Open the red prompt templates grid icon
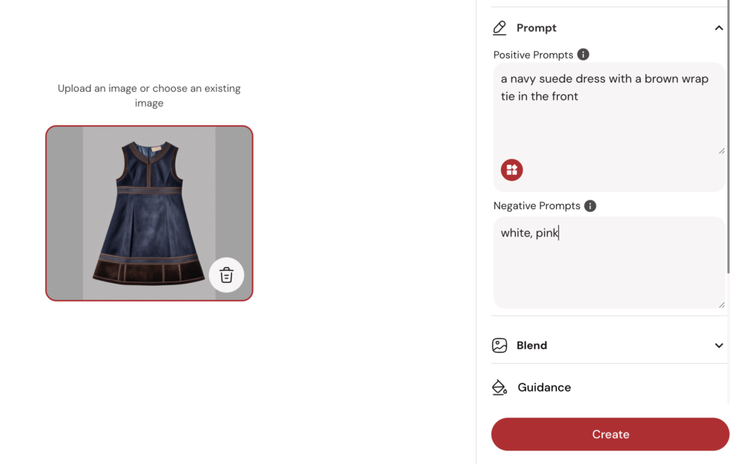 512,170
